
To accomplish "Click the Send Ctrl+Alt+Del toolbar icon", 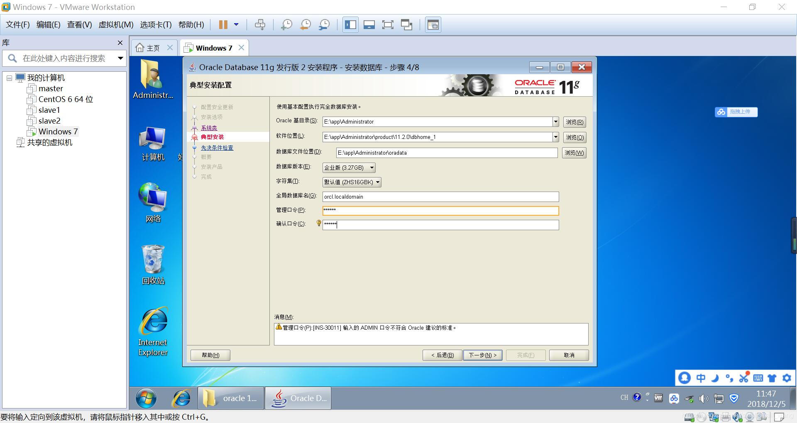I will pos(260,25).
